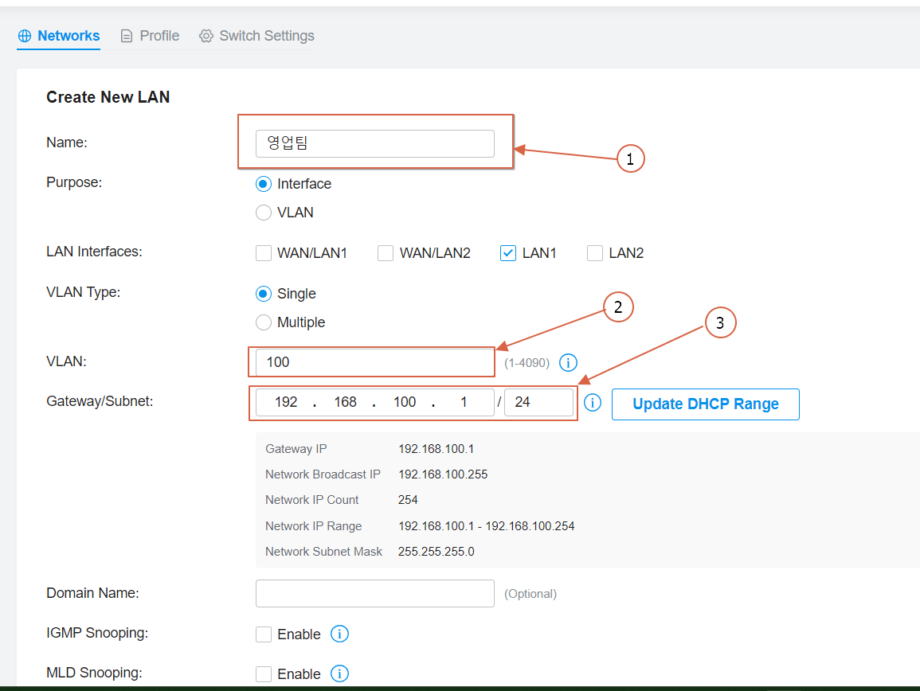Enable MLD Snooping checkbox
Screen dimensions: 920x691
[264, 674]
